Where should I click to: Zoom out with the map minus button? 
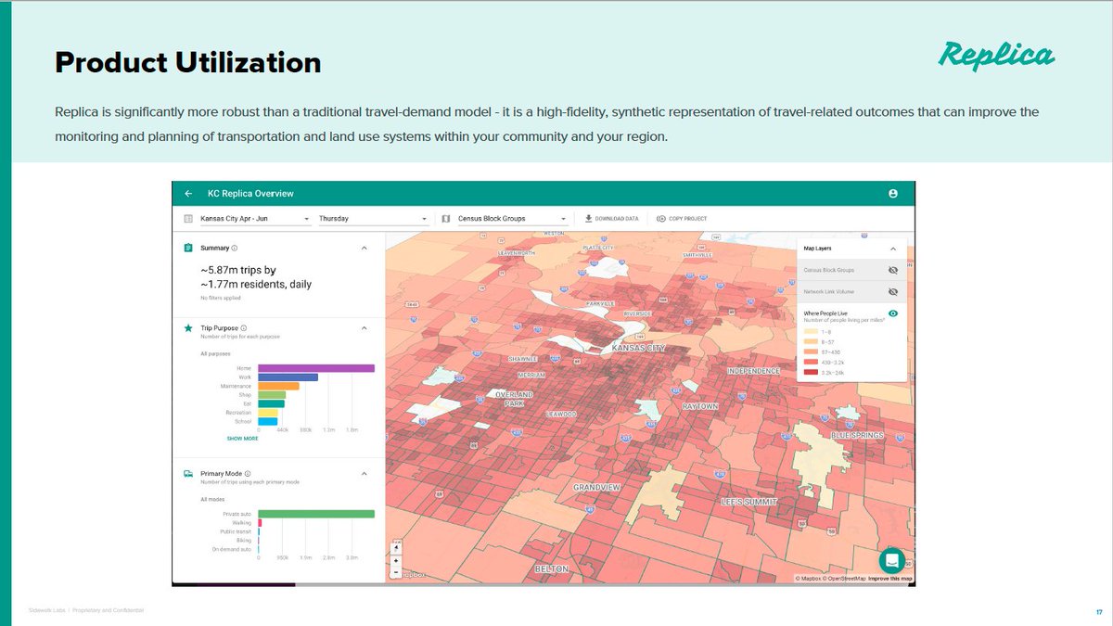click(397, 572)
